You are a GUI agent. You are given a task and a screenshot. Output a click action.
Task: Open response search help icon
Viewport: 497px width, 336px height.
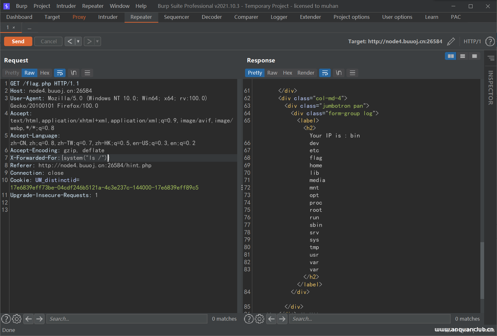coord(249,319)
